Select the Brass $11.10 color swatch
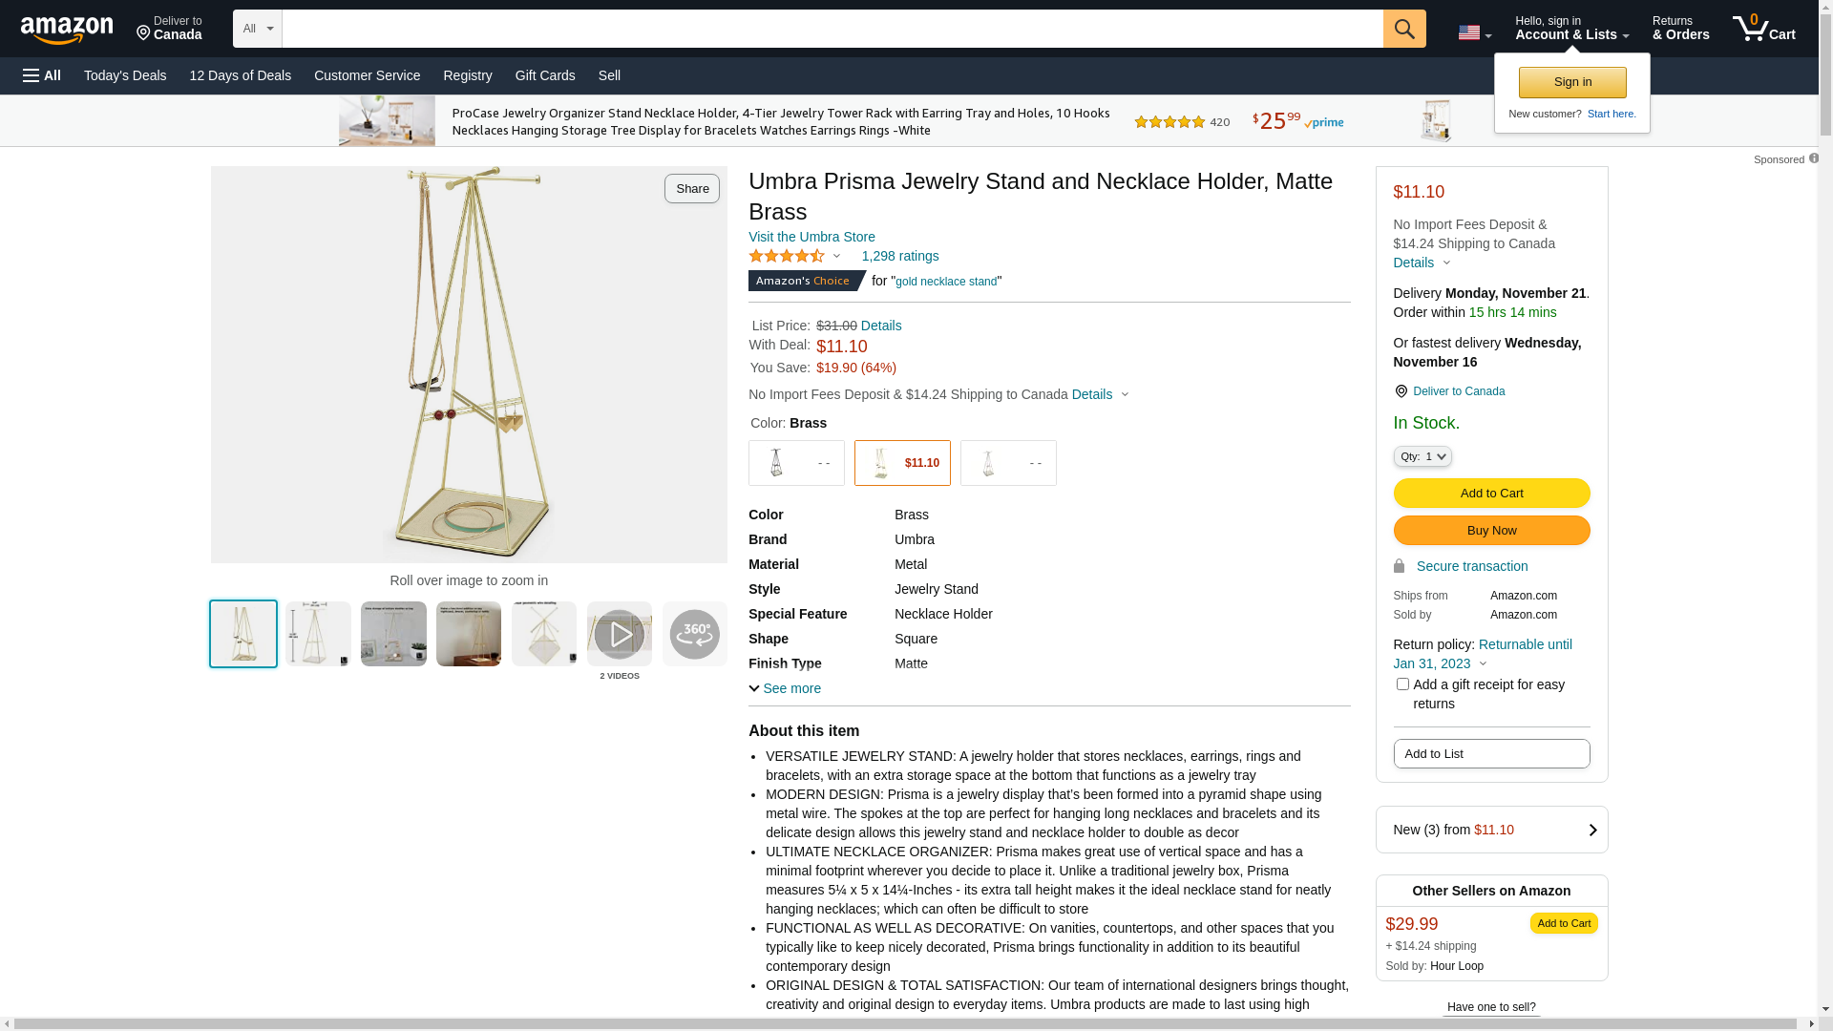 901,463
